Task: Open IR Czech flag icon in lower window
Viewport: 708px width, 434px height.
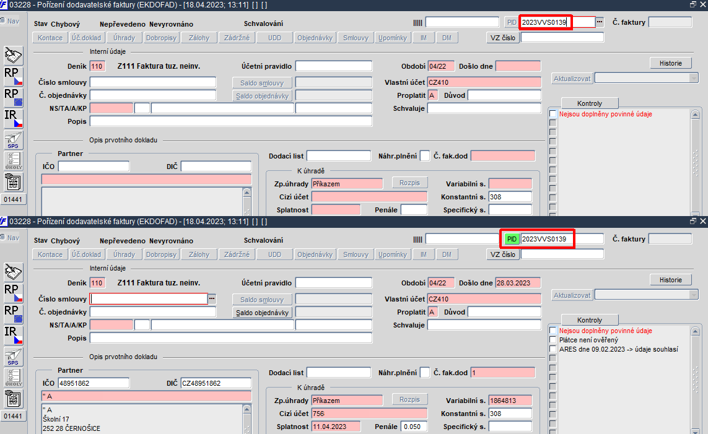Action: pos(14,335)
